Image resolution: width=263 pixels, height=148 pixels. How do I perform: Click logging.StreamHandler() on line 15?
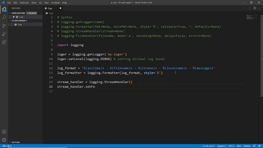point(111,82)
